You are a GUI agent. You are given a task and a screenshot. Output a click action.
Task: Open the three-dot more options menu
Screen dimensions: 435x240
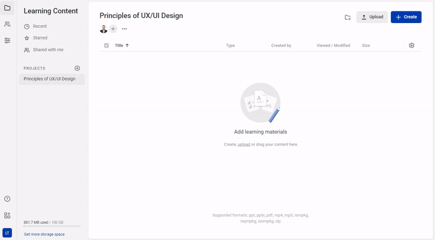point(124,29)
